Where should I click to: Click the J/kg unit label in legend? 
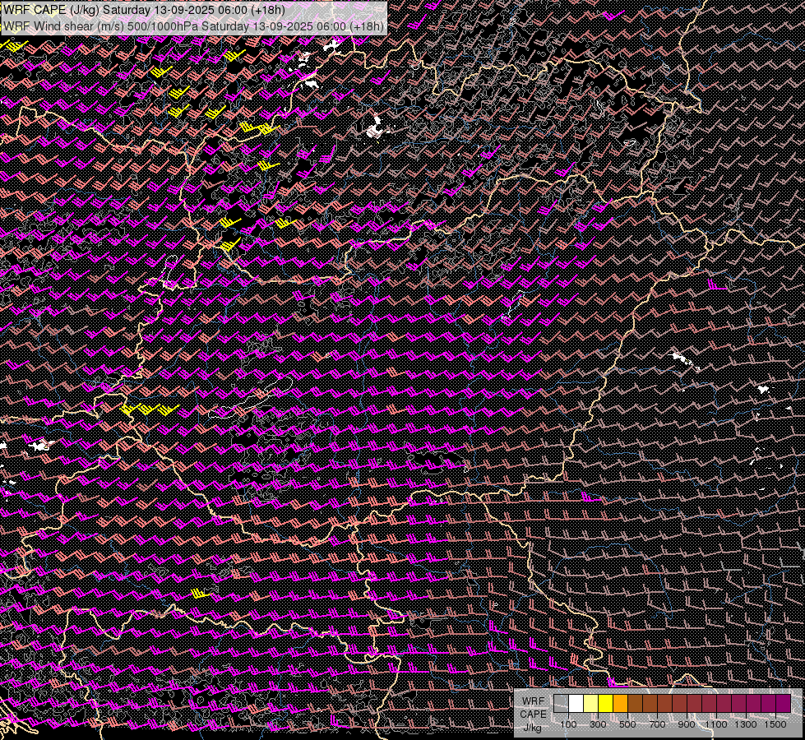pyautogui.click(x=532, y=728)
